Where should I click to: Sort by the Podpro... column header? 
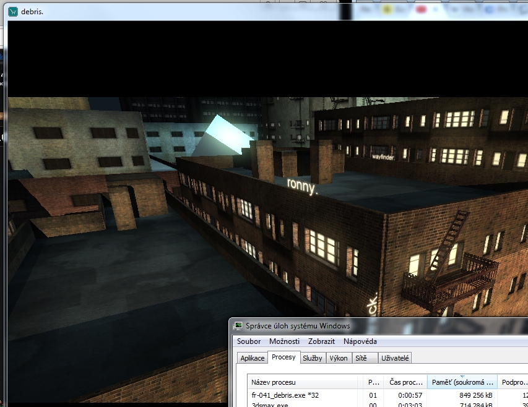pos(513,382)
